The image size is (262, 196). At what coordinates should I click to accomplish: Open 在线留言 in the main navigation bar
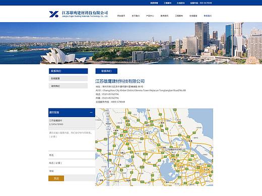pos(193,16)
